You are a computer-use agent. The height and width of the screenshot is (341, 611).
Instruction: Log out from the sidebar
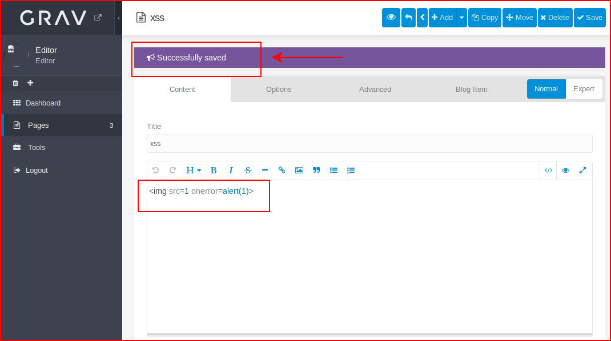point(62,170)
